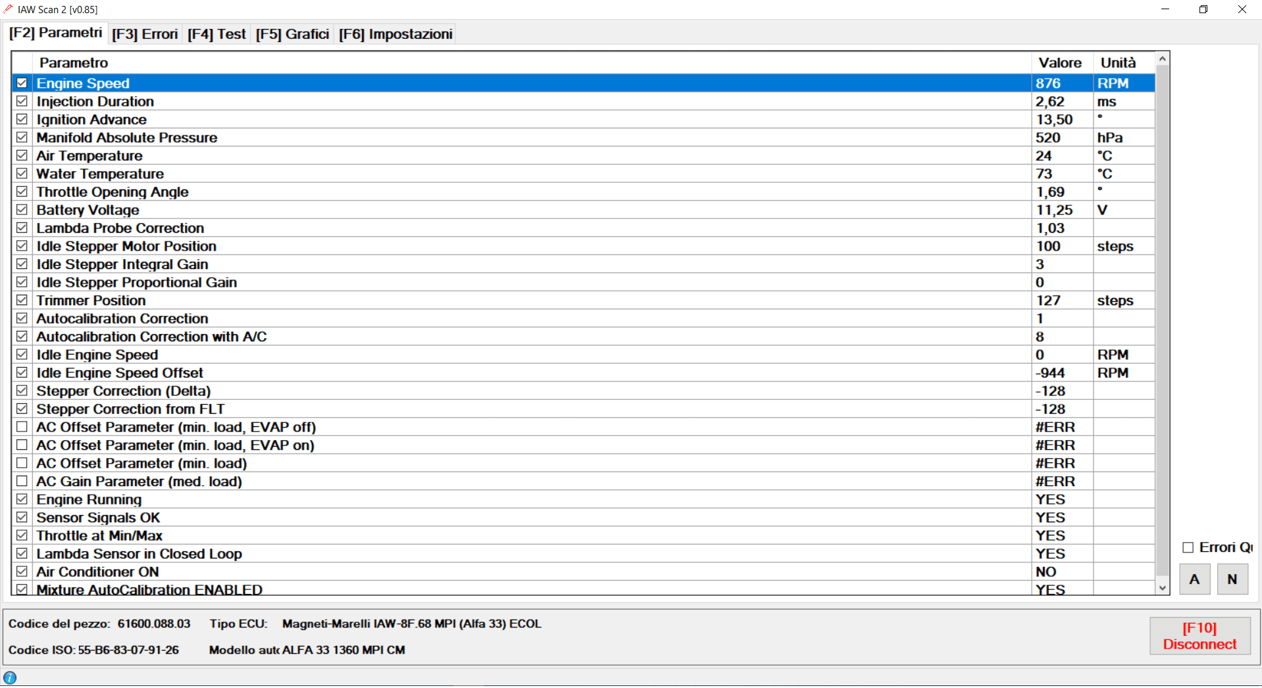This screenshot has height=688, width=1262.
Task: Toggle the Air Conditioner ON checkbox
Action: point(22,572)
